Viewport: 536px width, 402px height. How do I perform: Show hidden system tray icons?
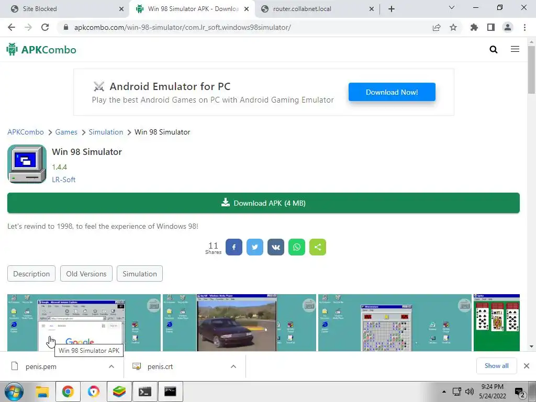click(444, 392)
